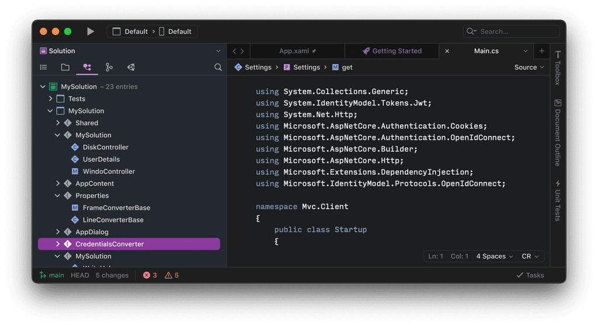
Task: Expand the CredentialsConverter node
Action: point(58,244)
